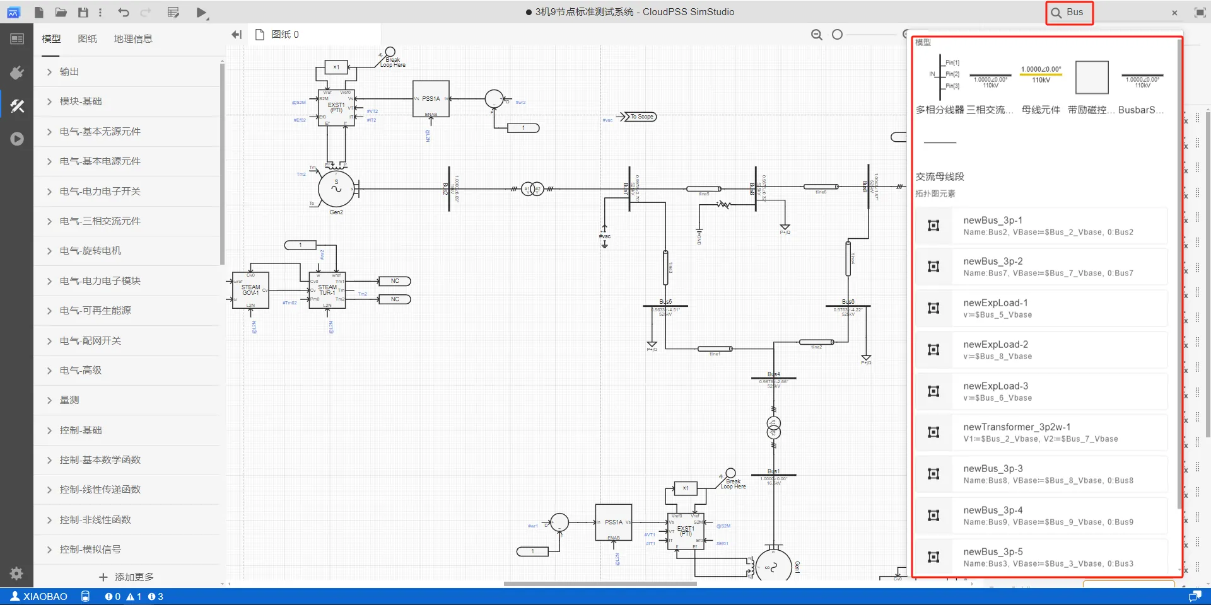Image resolution: width=1211 pixels, height=605 pixels.
Task: Open the interface plug tab in the sidebar
Action: point(17,72)
